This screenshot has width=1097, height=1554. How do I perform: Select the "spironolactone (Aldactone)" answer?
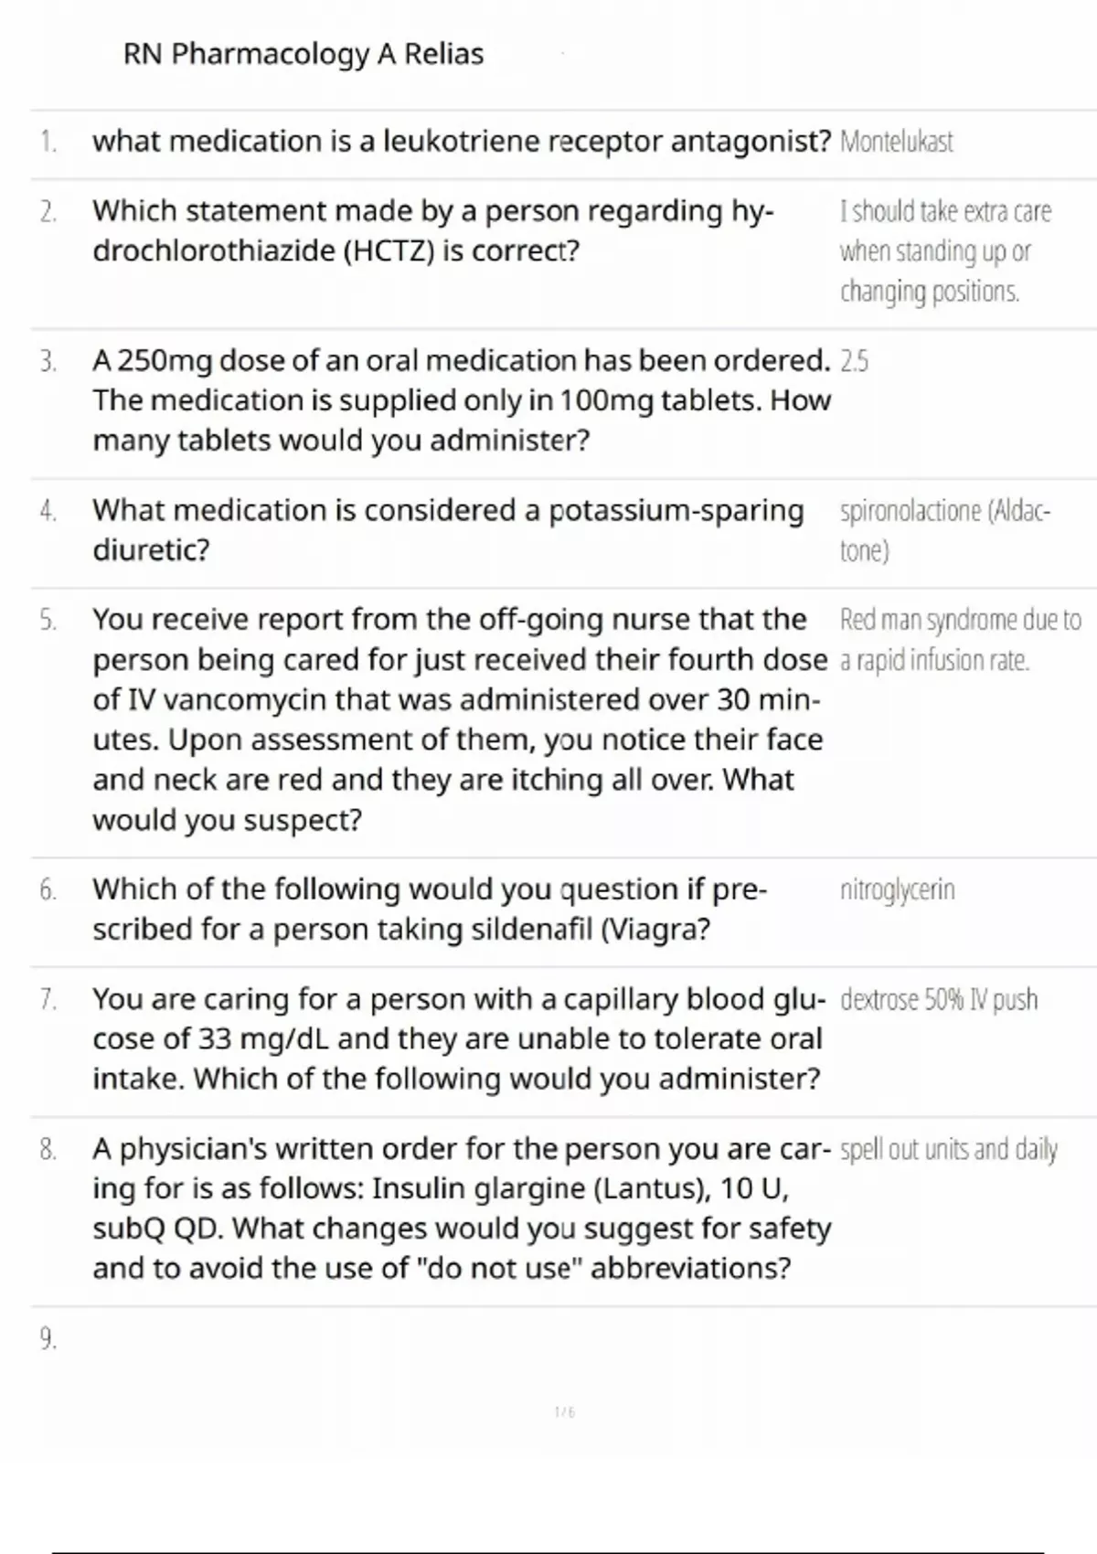(x=944, y=529)
